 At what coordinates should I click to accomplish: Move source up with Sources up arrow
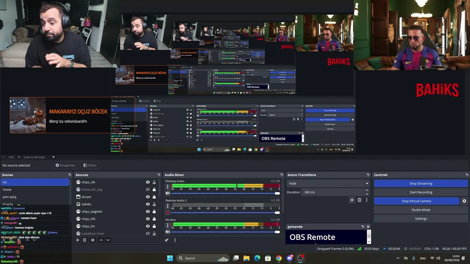point(101,240)
